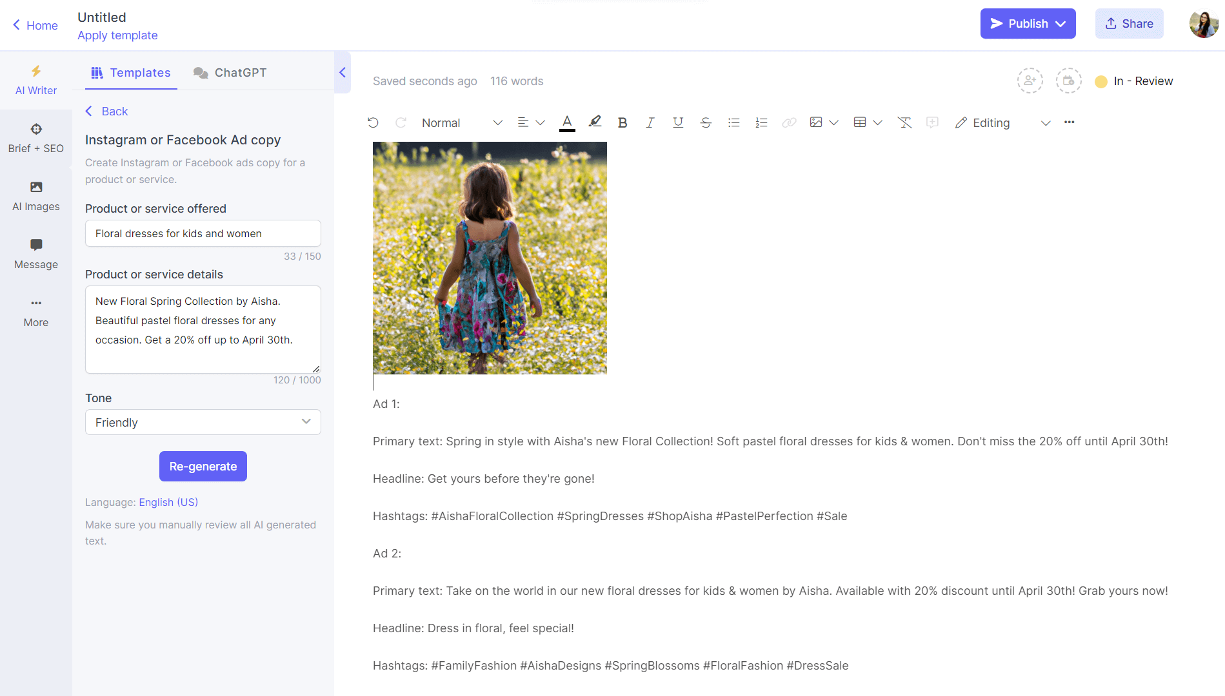This screenshot has width=1225, height=696.
Task: Click the 'Headline: Dress in floral, feel special!' line
Action: [x=473, y=628]
